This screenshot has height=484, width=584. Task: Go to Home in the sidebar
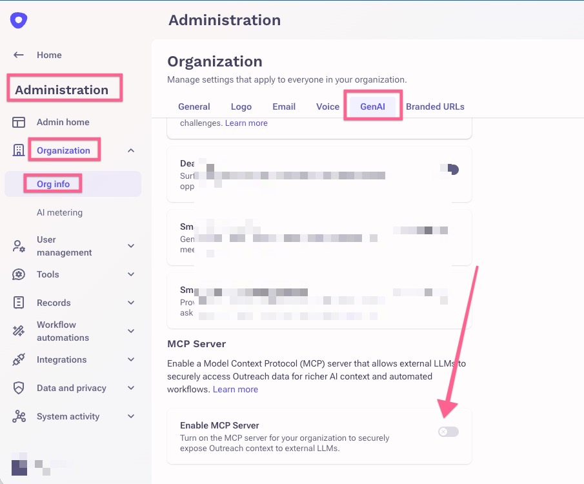[x=49, y=55]
